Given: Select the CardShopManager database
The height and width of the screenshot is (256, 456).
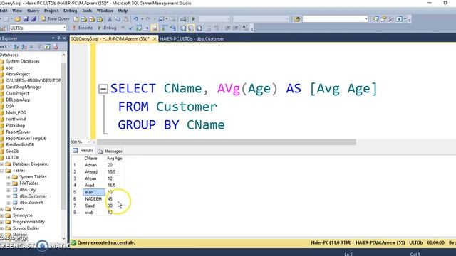Looking at the screenshot, I should pos(24,87).
